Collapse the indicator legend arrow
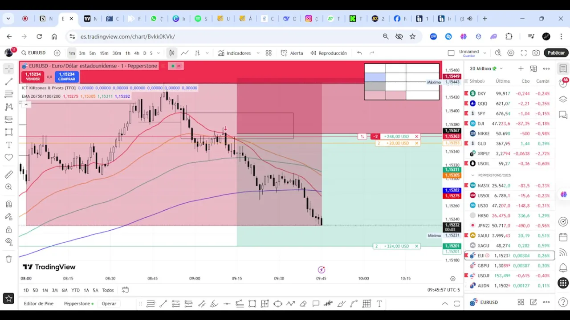 click(x=26, y=104)
